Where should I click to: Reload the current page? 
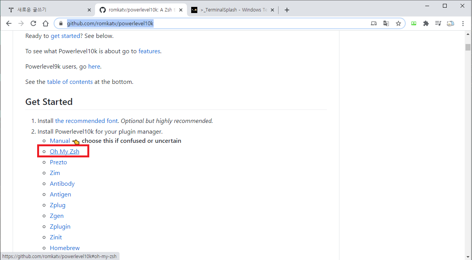pyautogui.click(x=33, y=23)
